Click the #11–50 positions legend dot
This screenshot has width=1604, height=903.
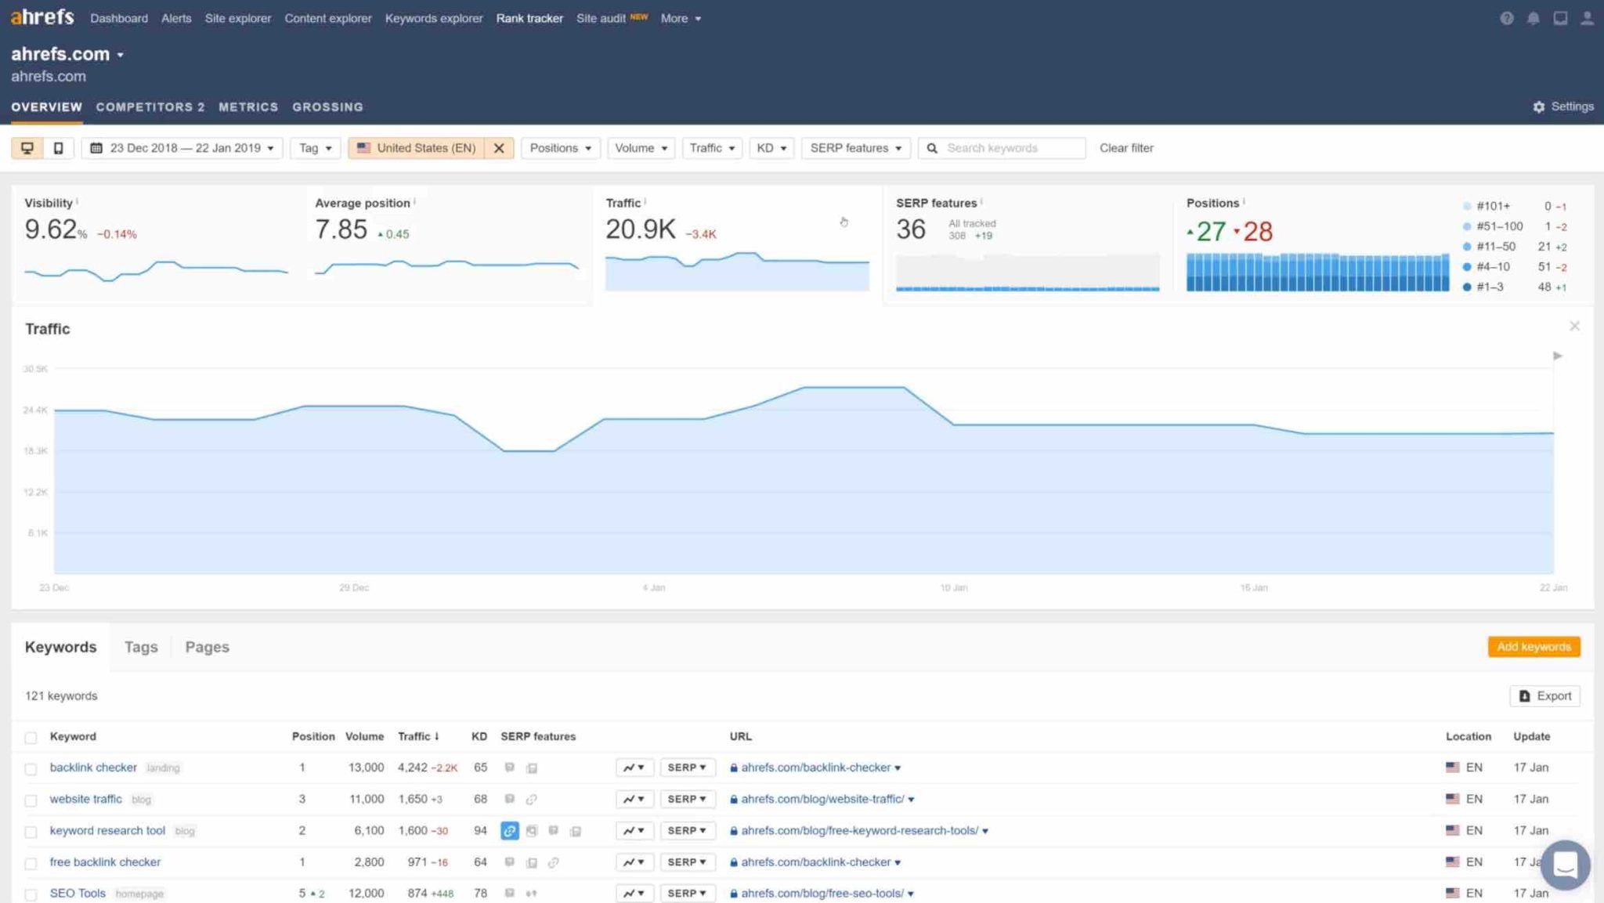tap(1467, 247)
